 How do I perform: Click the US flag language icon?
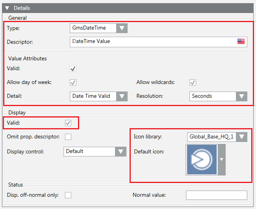pos(241,41)
